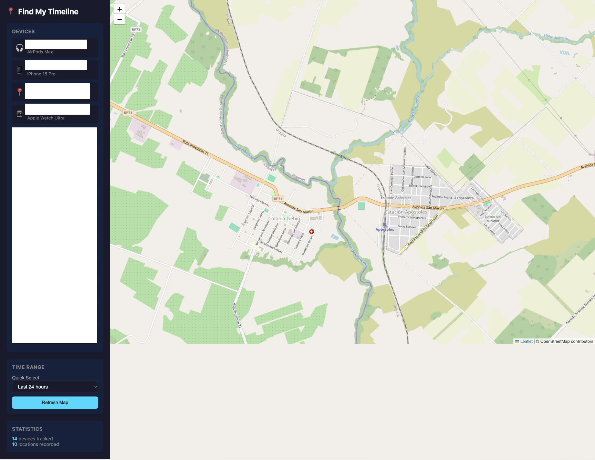595x460 pixels.
Task: Click the red pin device icon in list
Action: point(20,92)
